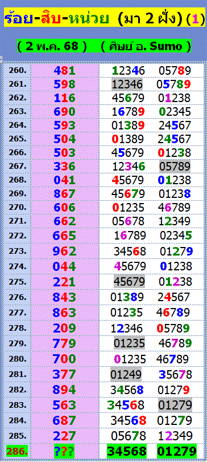Click the gray highlighted 12346 in row 261
The image size is (207, 462).
[x=127, y=84]
